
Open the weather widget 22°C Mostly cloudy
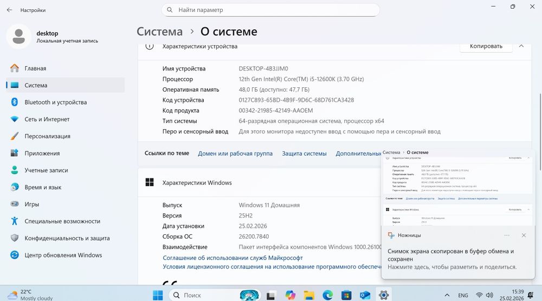click(x=30, y=295)
